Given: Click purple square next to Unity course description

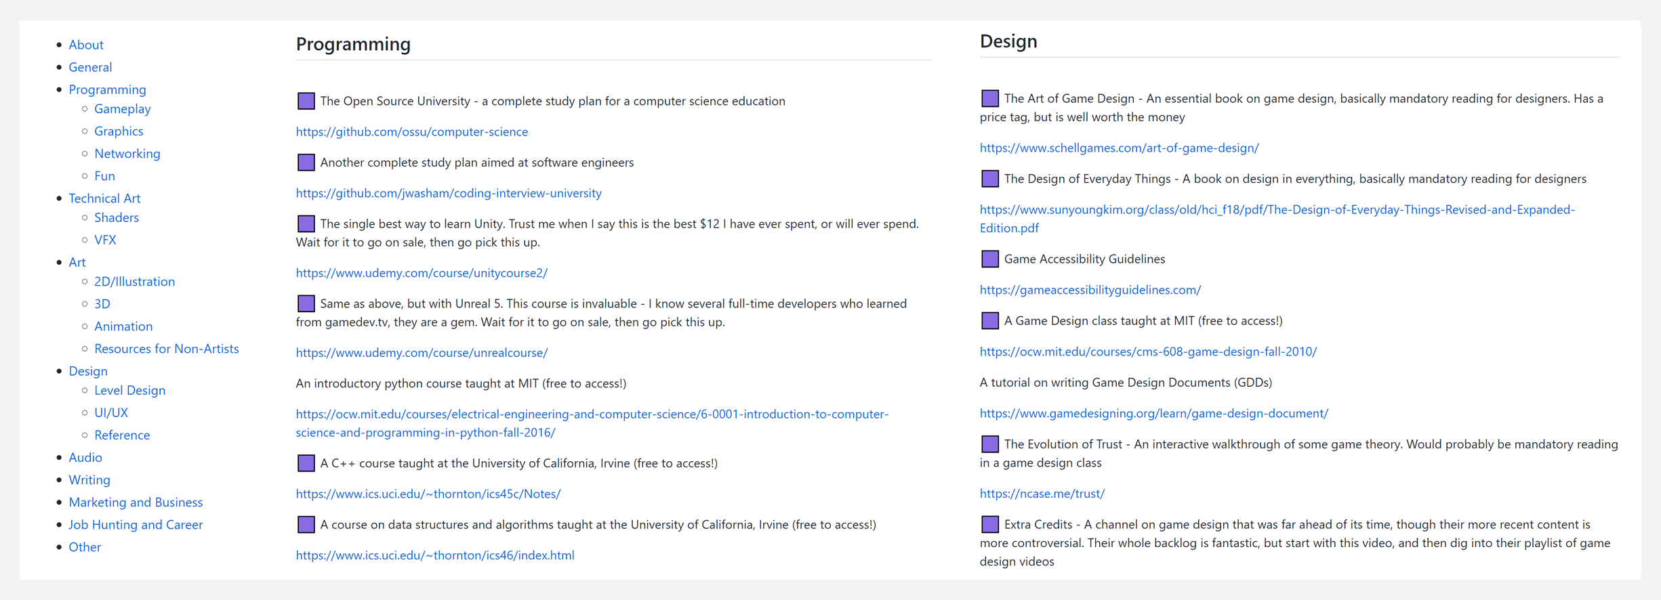Looking at the screenshot, I should [306, 224].
